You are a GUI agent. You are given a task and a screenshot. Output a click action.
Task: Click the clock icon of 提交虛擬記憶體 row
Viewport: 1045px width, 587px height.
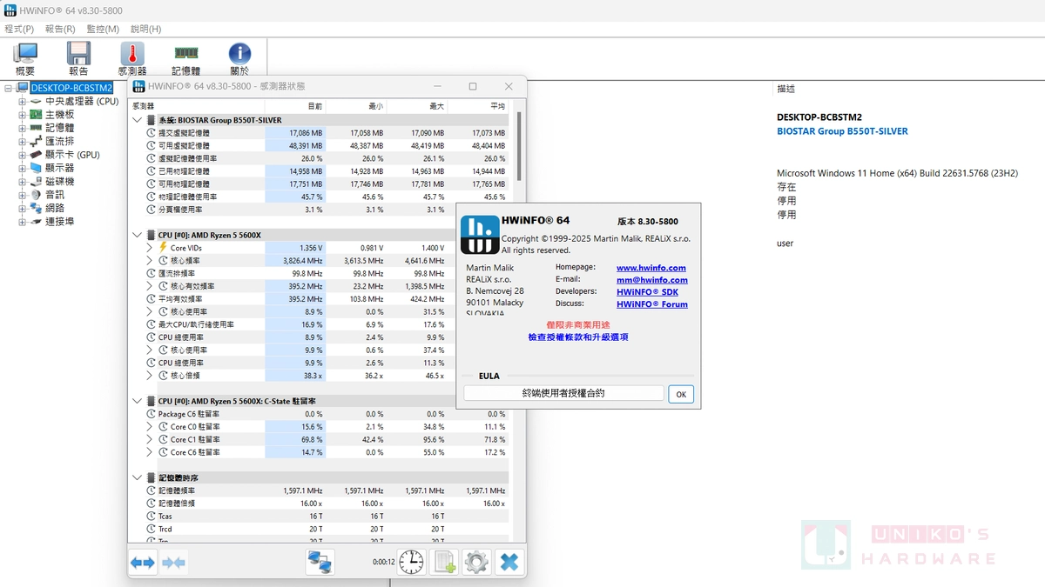pyautogui.click(x=151, y=133)
